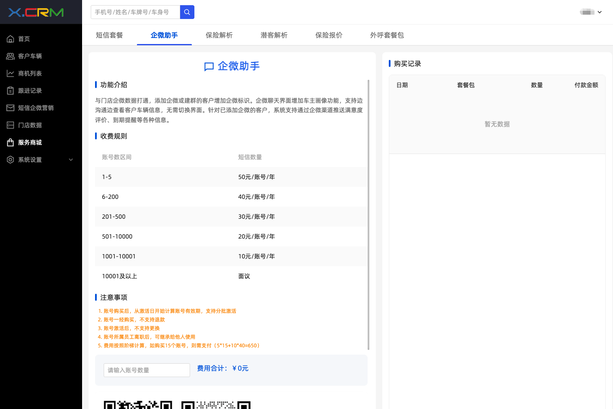Click the 跟进记录 clipboard icon
Screen dimensions: 613x409
tap(10, 91)
